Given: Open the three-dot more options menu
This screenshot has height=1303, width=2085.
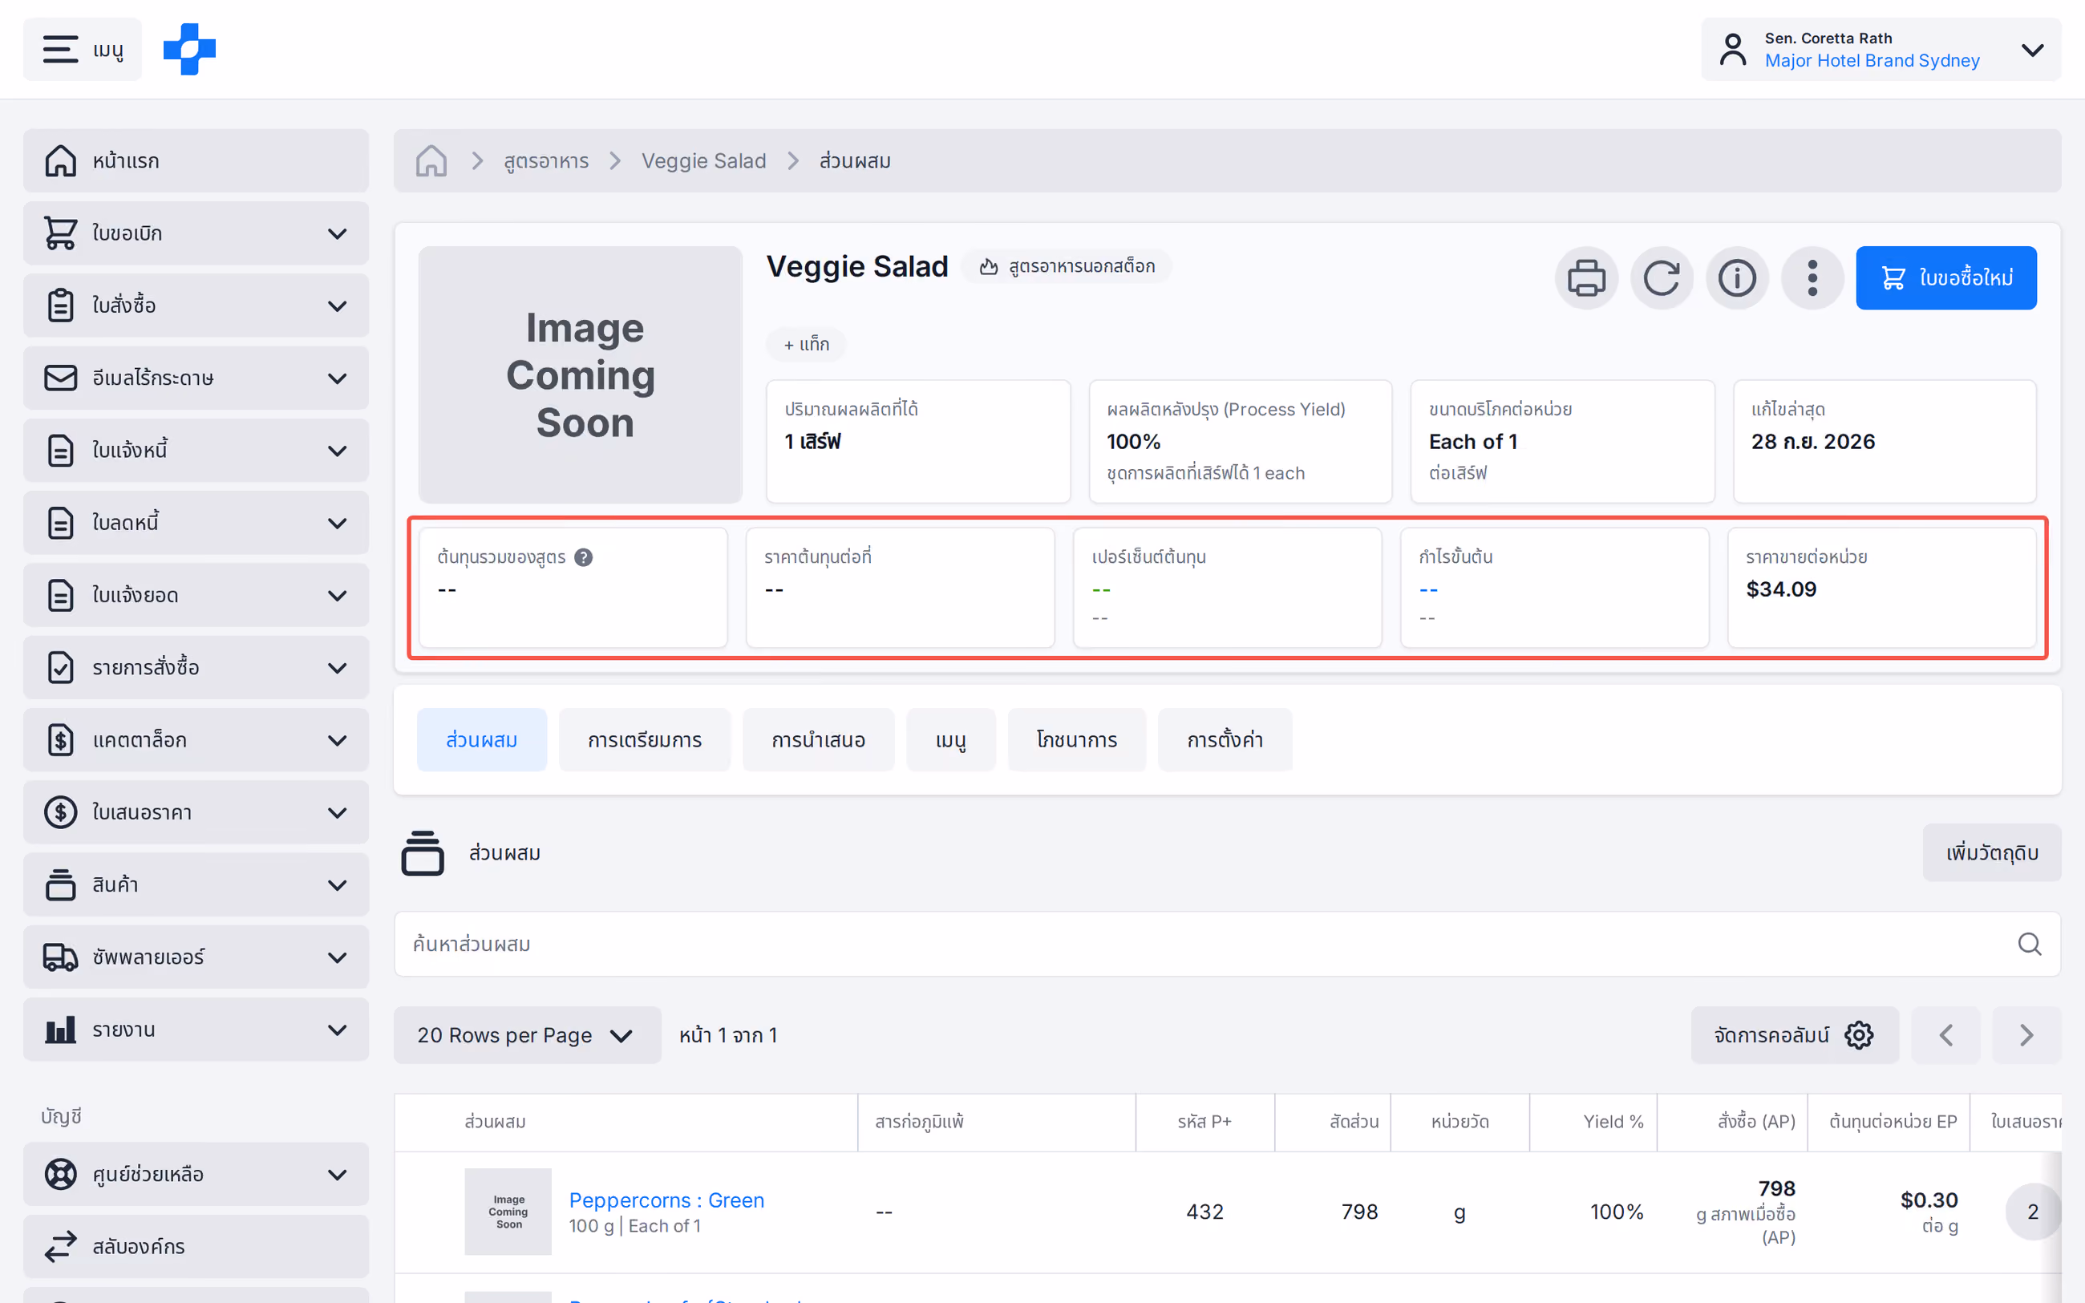Looking at the screenshot, I should tap(1812, 278).
